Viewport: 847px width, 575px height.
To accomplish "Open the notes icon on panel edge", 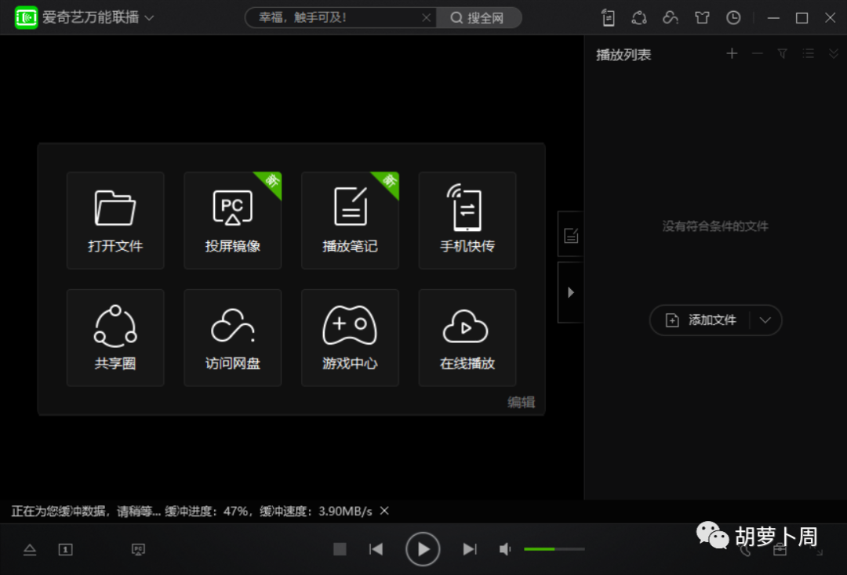I will [x=570, y=235].
